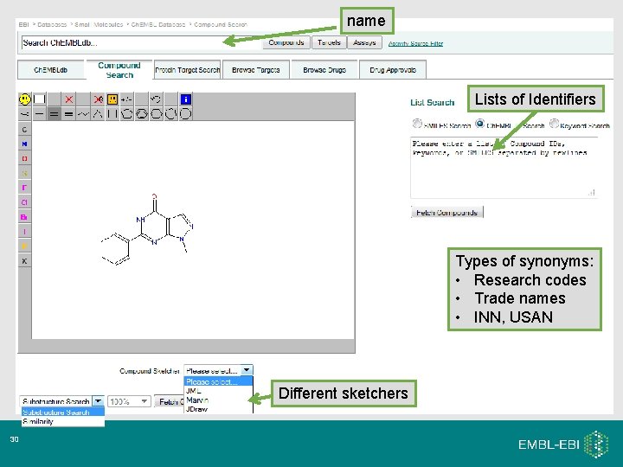
Task: Select the ChEMBL ID Search radio button
Action: pos(480,124)
